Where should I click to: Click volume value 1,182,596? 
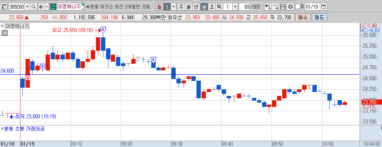tap(84, 18)
